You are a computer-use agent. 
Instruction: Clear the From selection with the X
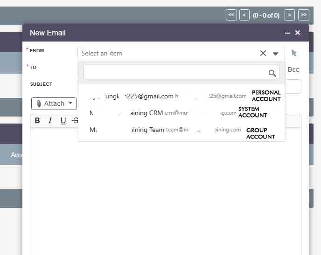click(x=263, y=53)
